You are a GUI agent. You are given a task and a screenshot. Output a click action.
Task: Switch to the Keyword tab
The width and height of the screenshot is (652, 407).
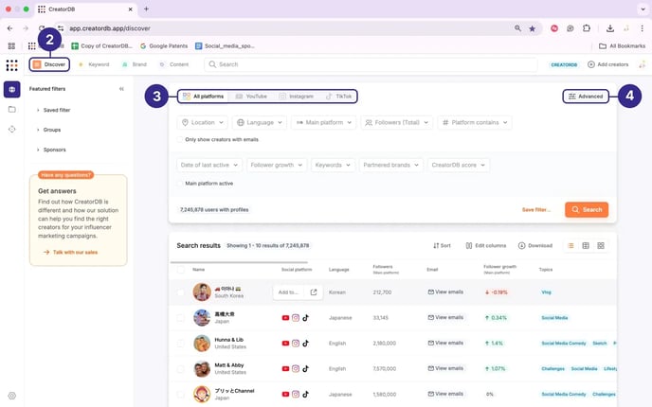click(94, 64)
